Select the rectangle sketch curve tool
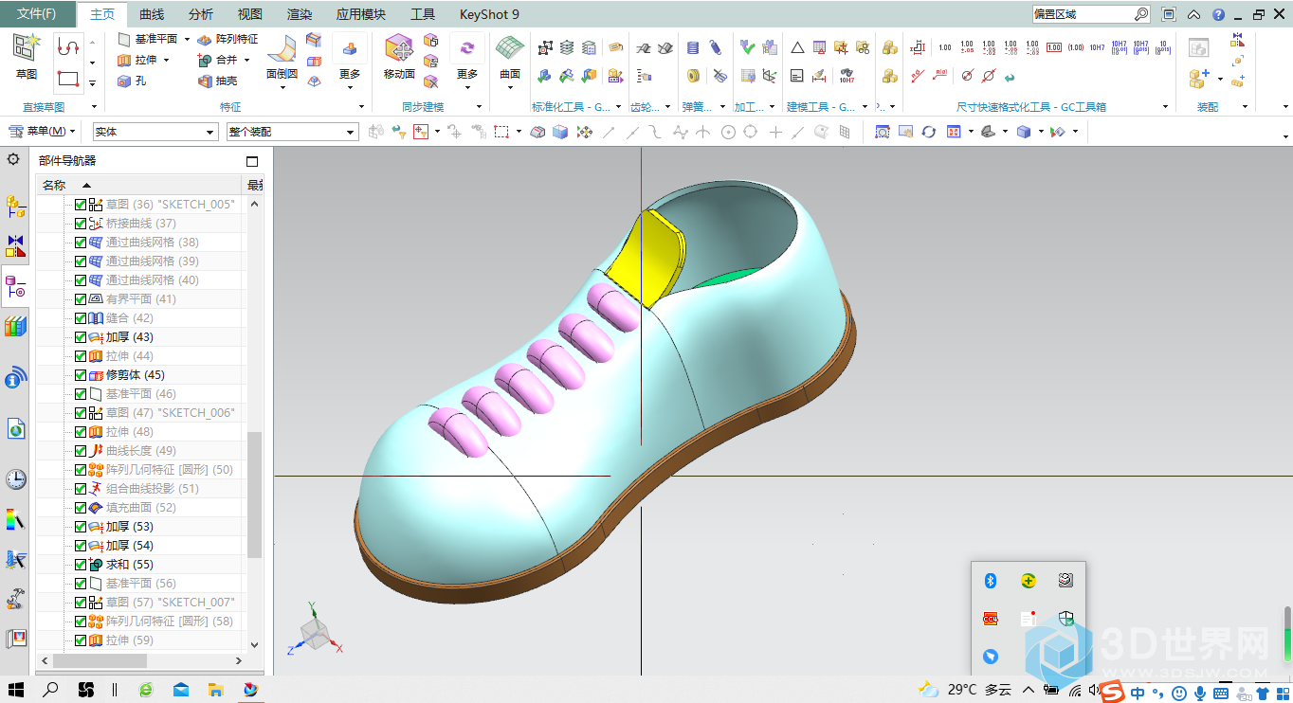Screen dimensions: 1293x703 pyautogui.click(x=67, y=79)
